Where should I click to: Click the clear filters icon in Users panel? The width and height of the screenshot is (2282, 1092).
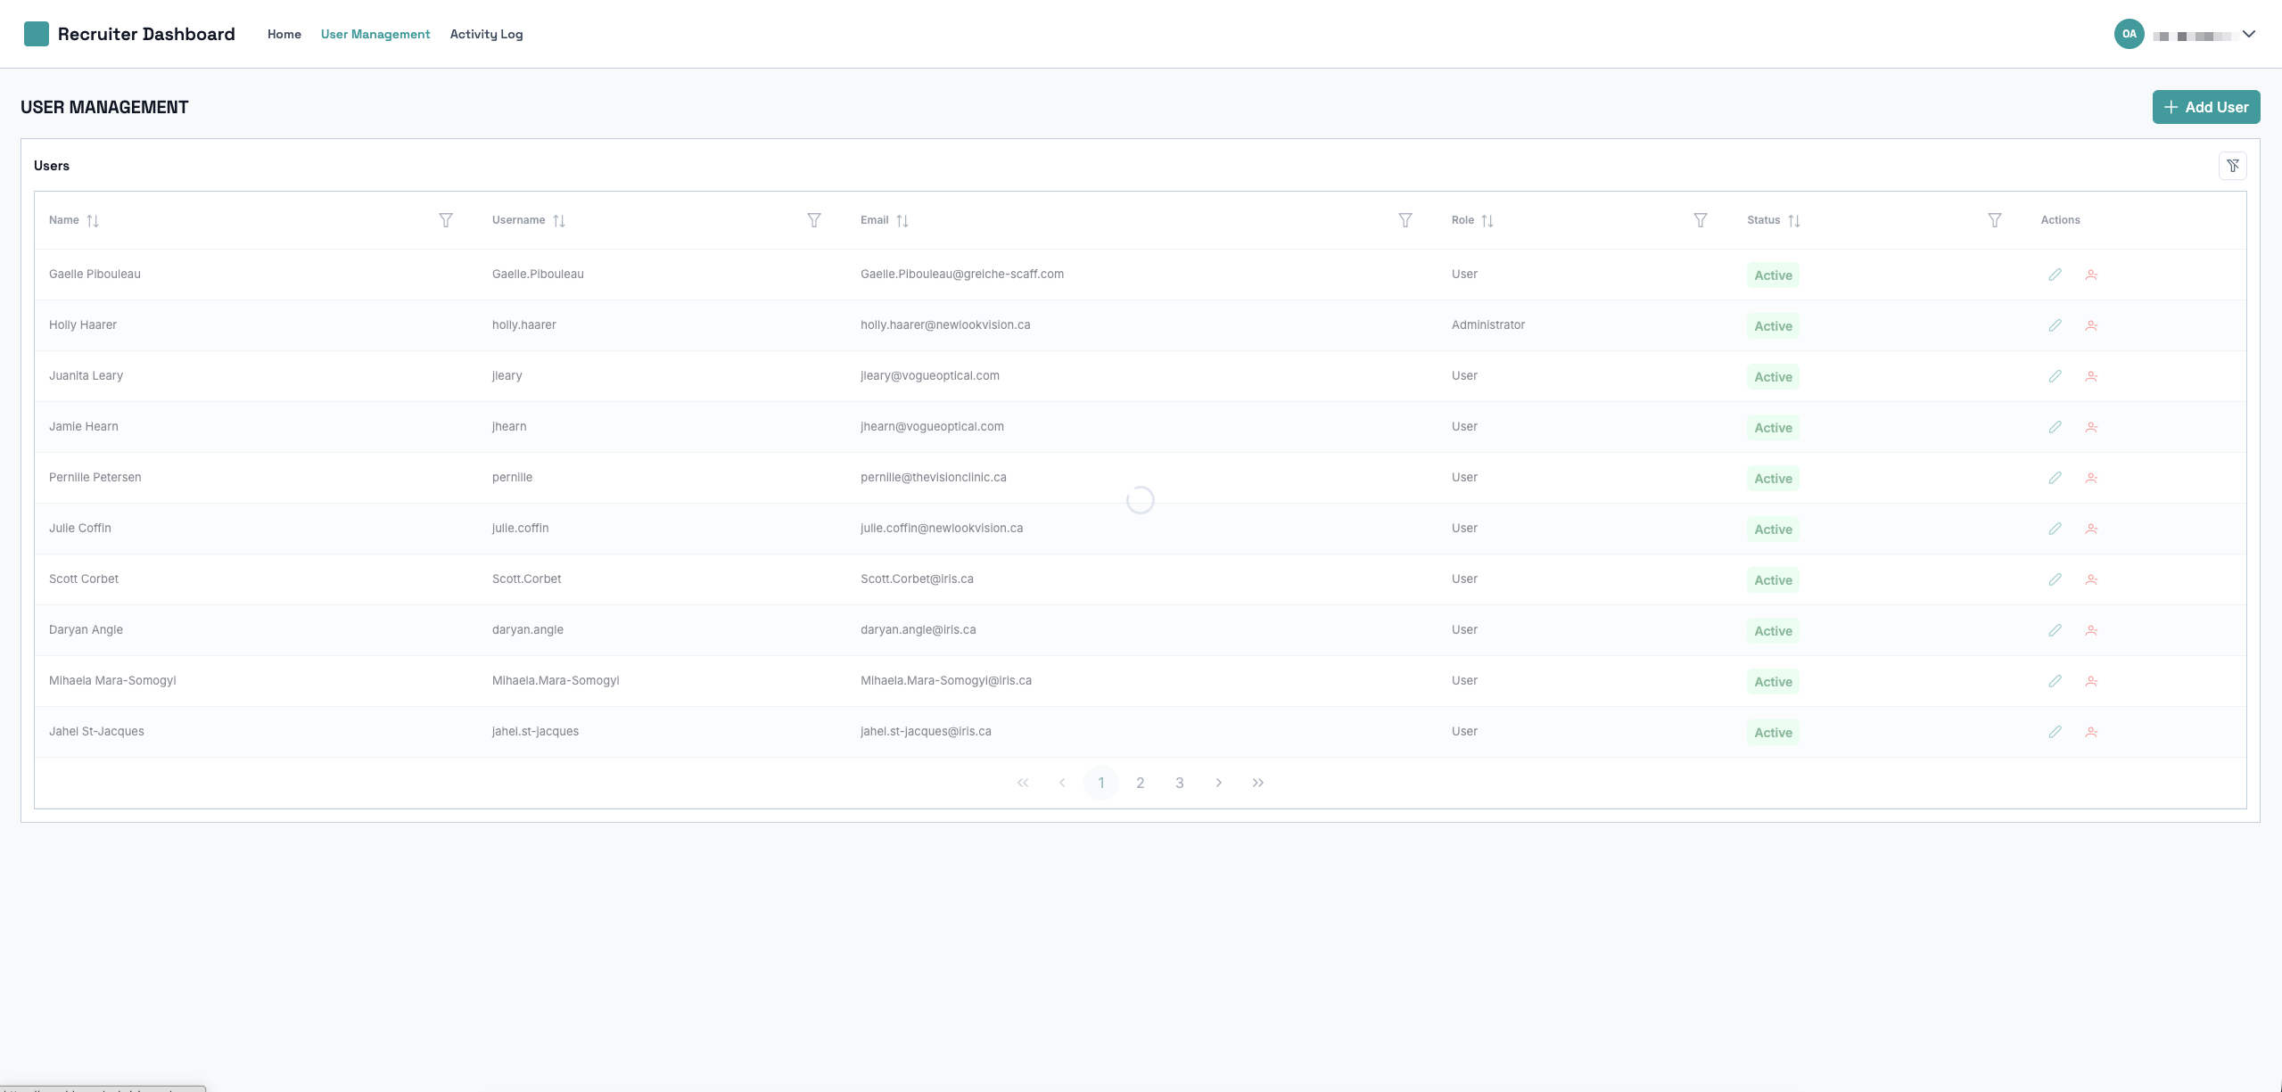point(2232,166)
